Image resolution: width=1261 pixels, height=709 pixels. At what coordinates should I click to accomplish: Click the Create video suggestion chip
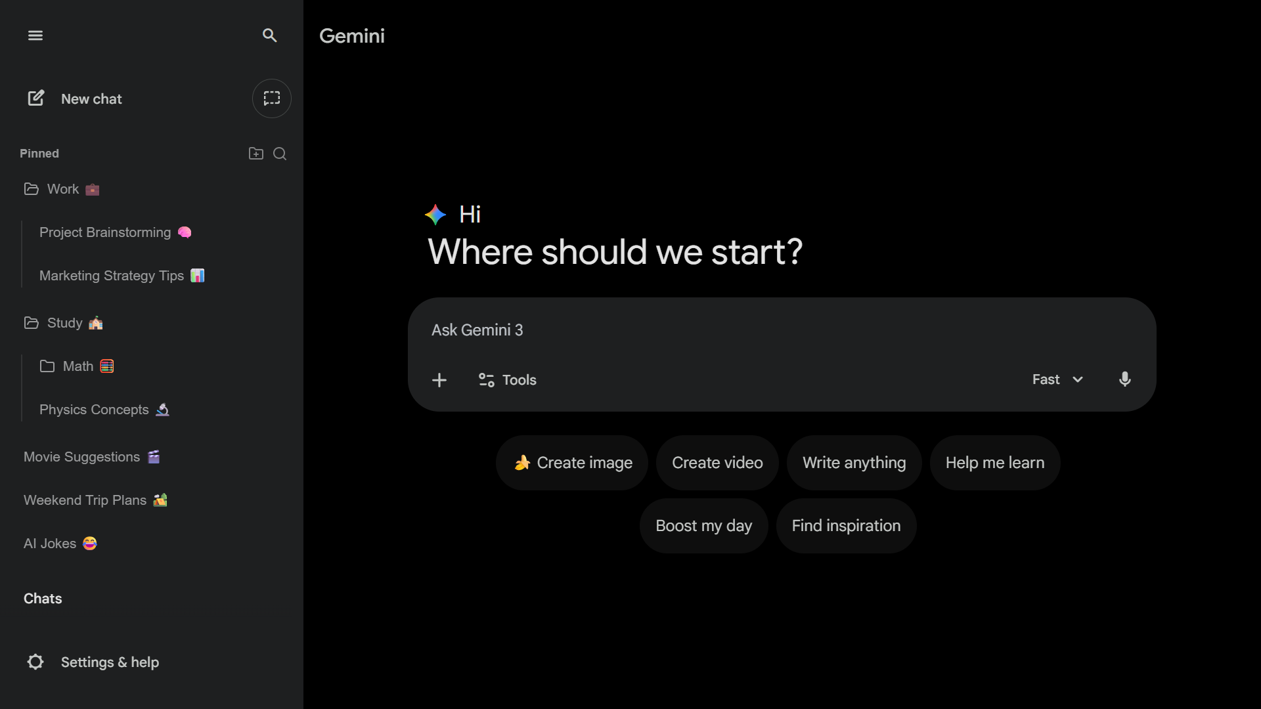(x=717, y=463)
